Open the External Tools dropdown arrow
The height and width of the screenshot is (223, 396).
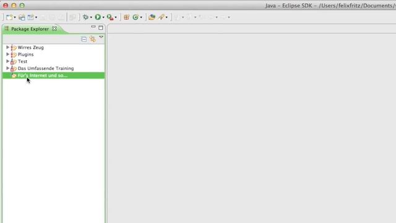click(x=116, y=17)
